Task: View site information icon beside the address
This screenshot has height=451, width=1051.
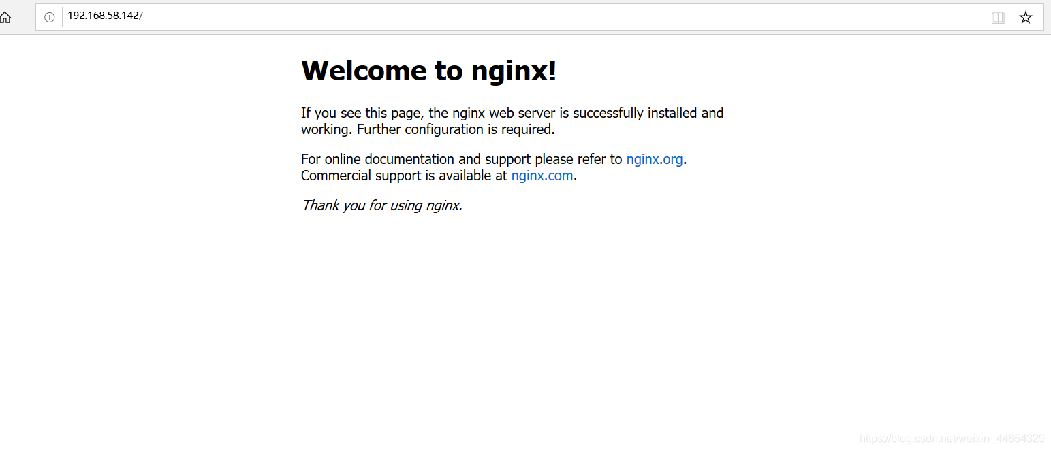Action: (49, 18)
